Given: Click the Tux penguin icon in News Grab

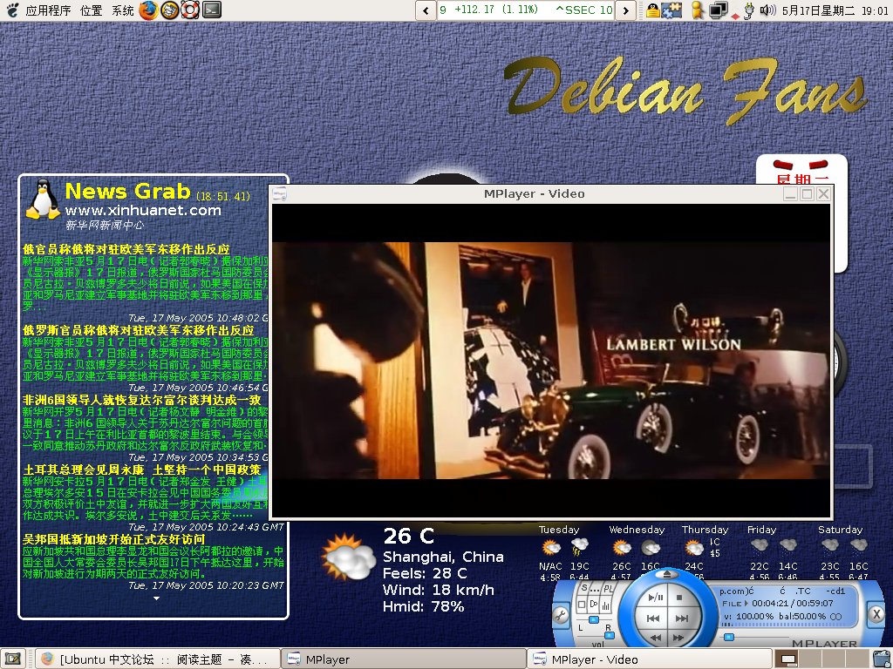Looking at the screenshot, I should point(44,199).
